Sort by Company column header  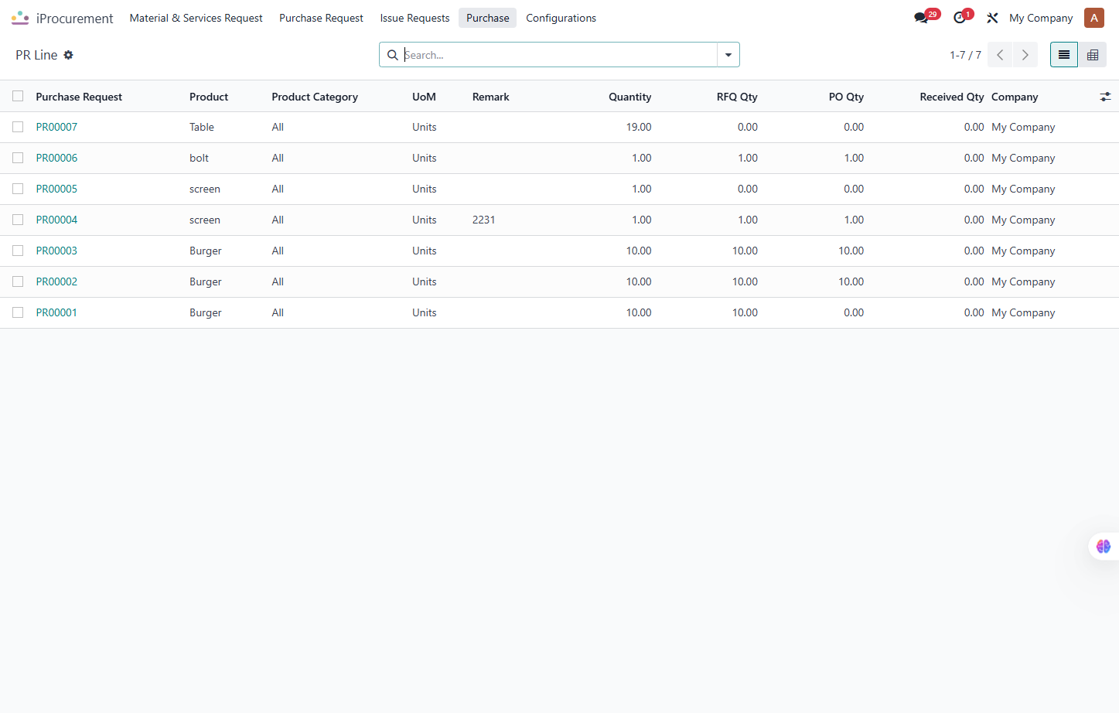coord(1015,97)
